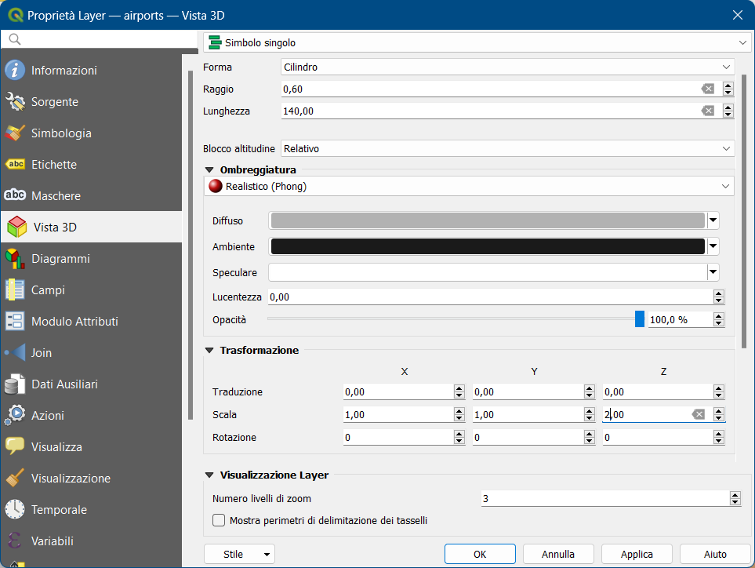Open the Speculare color dropdown arrow
The height and width of the screenshot is (568, 755).
click(x=713, y=272)
